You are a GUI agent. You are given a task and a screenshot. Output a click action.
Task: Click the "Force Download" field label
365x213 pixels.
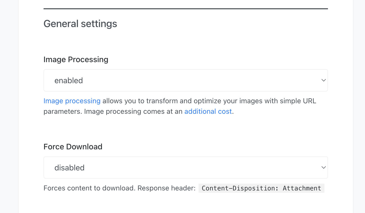(73, 147)
